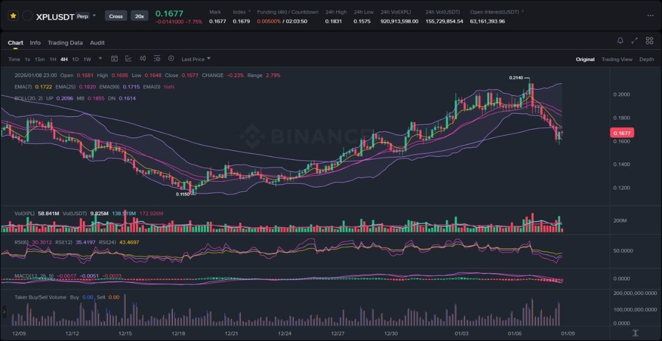Select the 1H interval
662x341 pixels.
(x=53, y=59)
